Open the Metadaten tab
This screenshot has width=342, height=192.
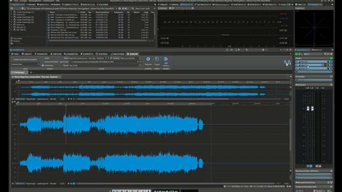click(x=43, y=4)
